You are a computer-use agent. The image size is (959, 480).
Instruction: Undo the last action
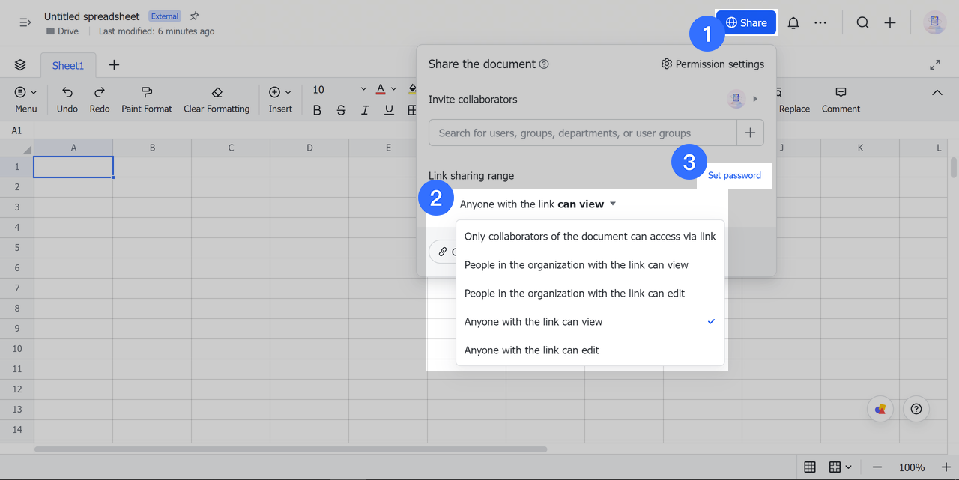click(x=66, y=98)
